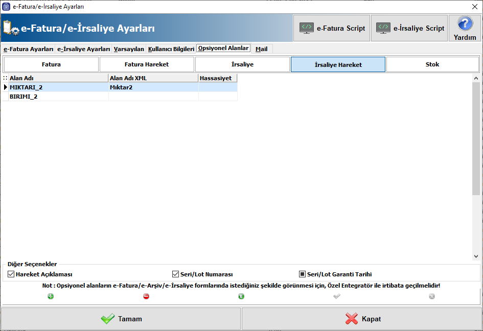Open e-Fatura Script editor
This screenshot has width=483, height=331.
point(332,28)
